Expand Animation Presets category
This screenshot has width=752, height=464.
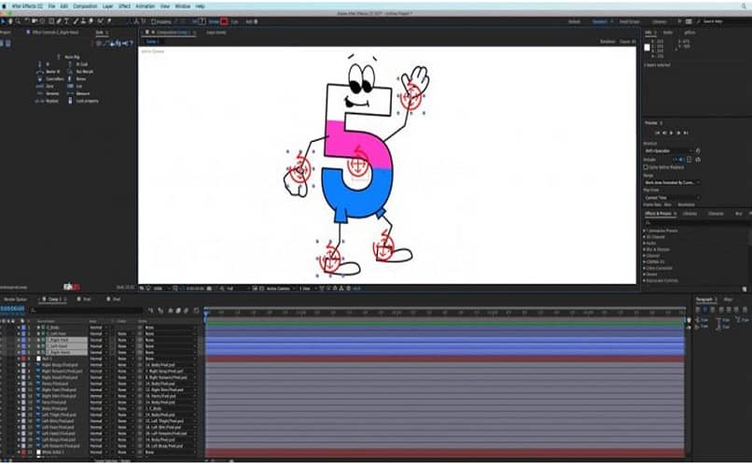[644, 231]
